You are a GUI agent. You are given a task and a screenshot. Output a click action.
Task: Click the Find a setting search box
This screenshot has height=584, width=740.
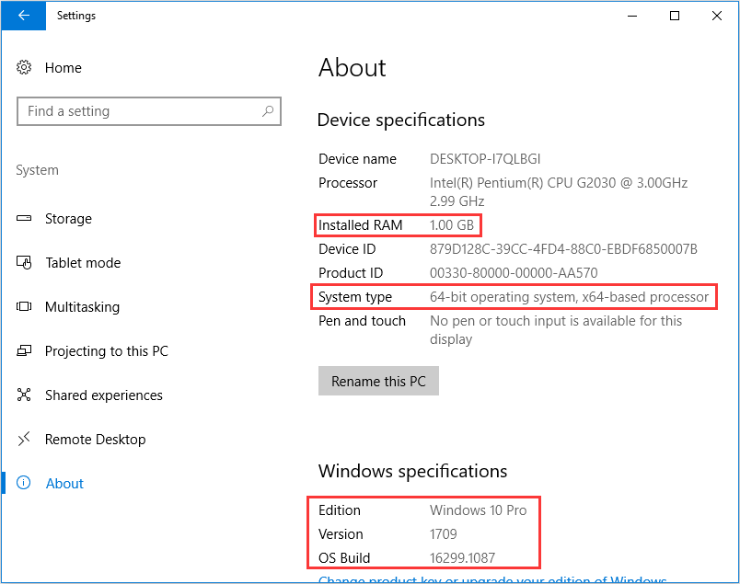click(x=149, y=111)
